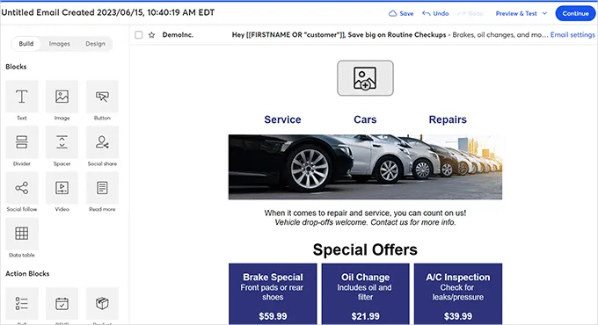Viewport: 598px width, 325px height.
Task: Toggle the star next to DemoInc.
Action: 152,35
